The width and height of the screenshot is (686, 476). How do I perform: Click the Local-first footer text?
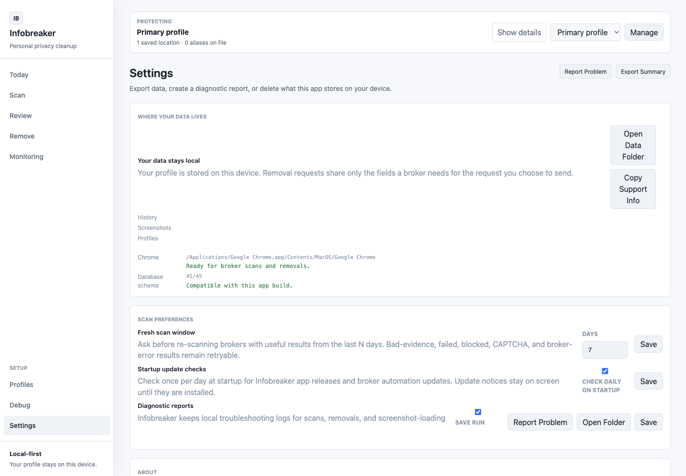tap(25, 454)
